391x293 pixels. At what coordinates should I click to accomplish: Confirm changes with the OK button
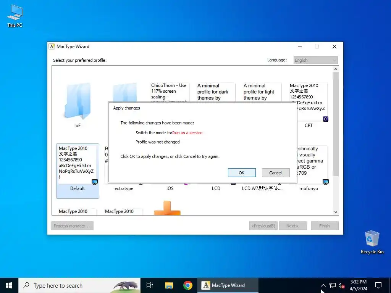(x=242, y=173)
